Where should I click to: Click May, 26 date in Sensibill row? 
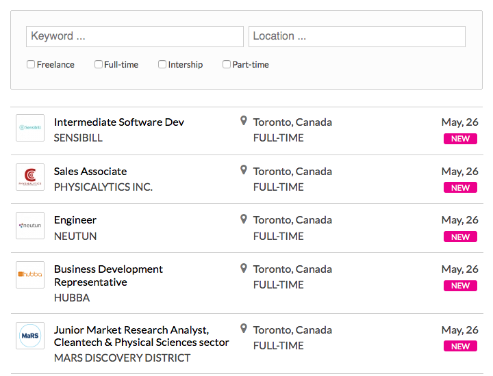459,122
